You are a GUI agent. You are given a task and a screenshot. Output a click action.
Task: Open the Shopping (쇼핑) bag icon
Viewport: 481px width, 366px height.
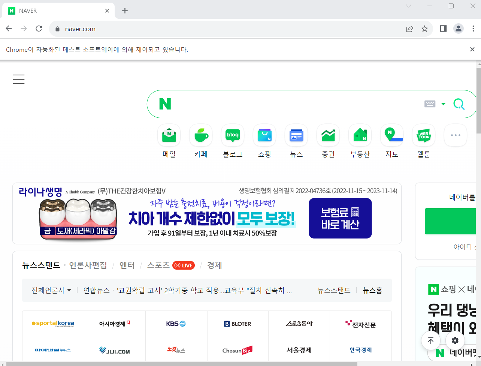click(x=264, y=135)
